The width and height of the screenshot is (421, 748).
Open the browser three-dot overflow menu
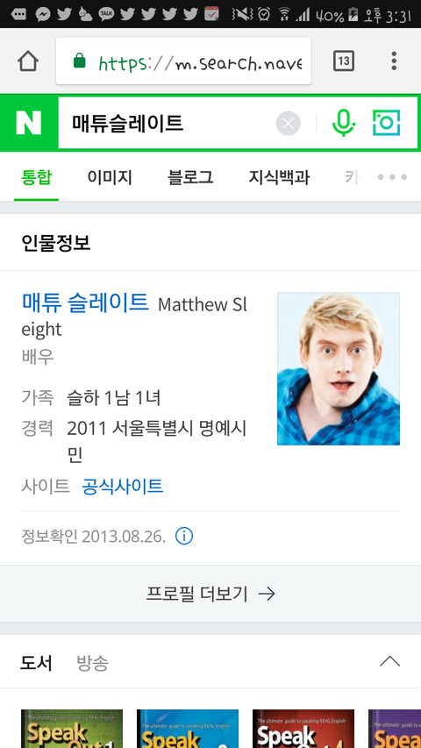point(394,61)
